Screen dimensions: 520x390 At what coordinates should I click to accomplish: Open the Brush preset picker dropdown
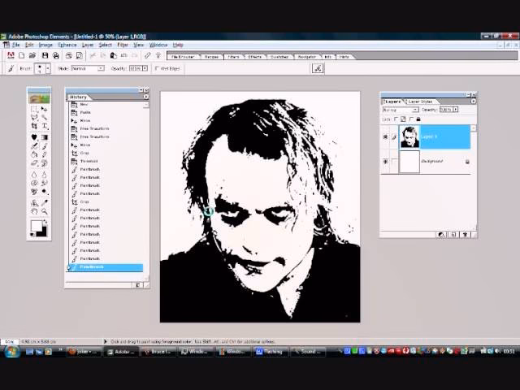48,68
